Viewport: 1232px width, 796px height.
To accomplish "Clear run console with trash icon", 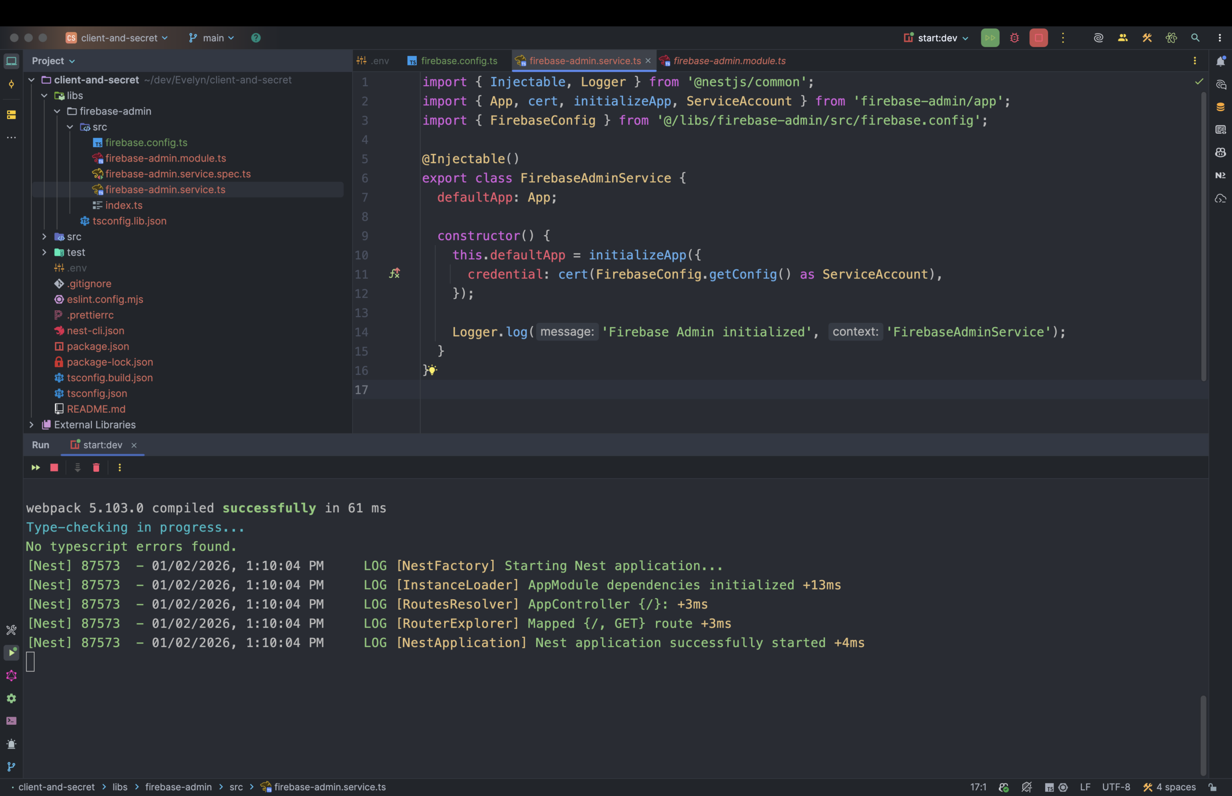I will tap(96, 468).
